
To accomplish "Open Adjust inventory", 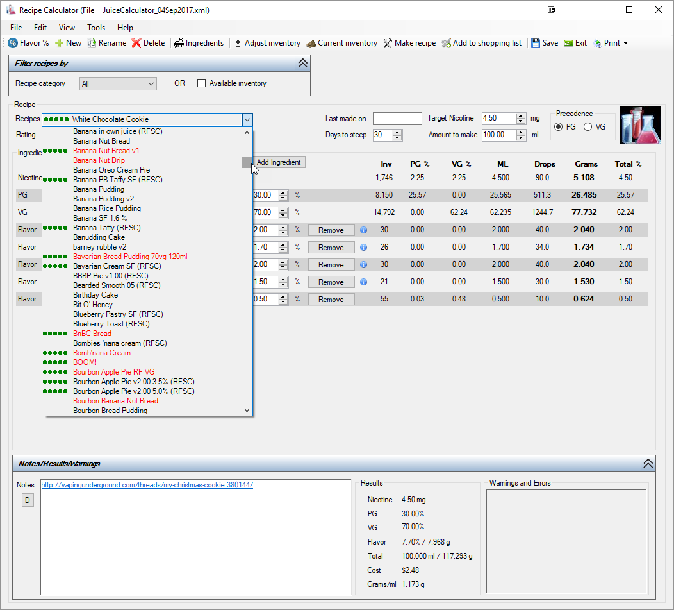I will (267, 43).
